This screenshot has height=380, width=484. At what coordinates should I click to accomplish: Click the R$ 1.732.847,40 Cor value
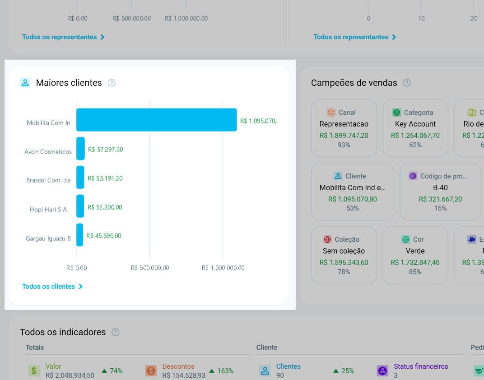point(415,262)
